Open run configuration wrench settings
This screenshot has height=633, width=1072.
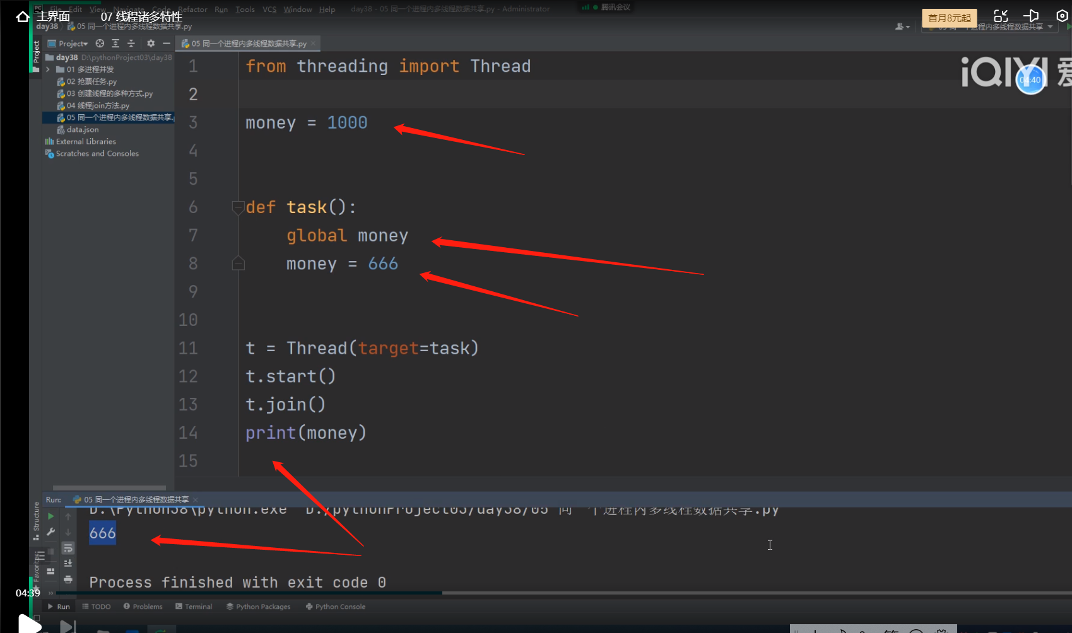coord(51,532)
